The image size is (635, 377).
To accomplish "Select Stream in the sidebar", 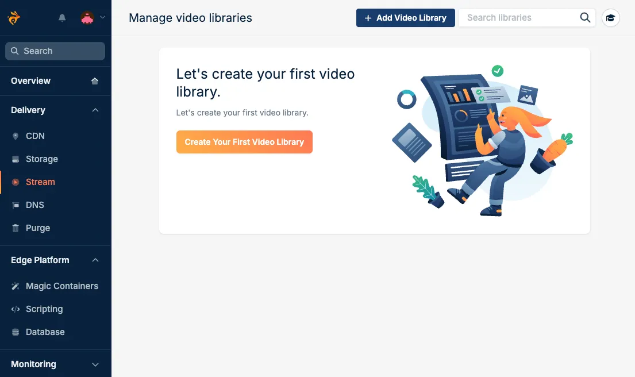I will pyautogui.click(x=41, y=182).
